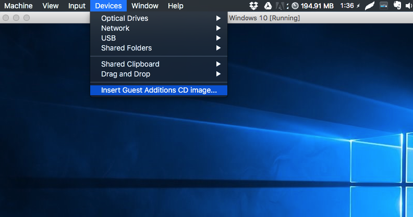Click the volume speaker icon
This screenshot has height=217, width=413.
click(409, 6)
